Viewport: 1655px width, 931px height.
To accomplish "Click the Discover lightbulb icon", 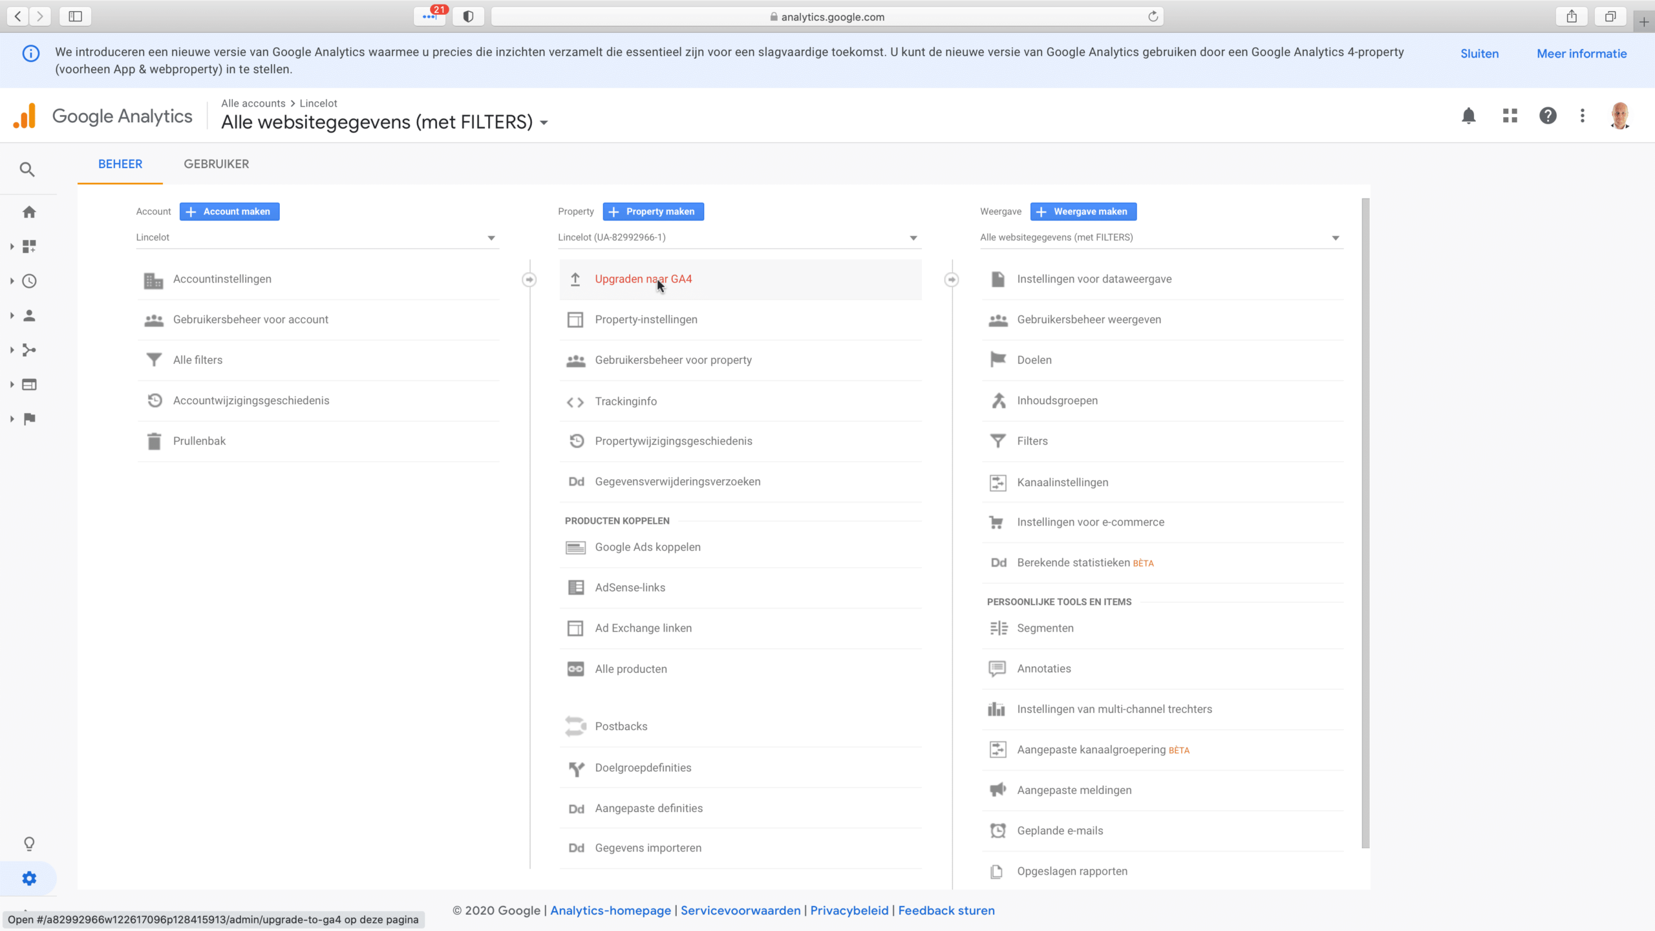I will (29, 844).
